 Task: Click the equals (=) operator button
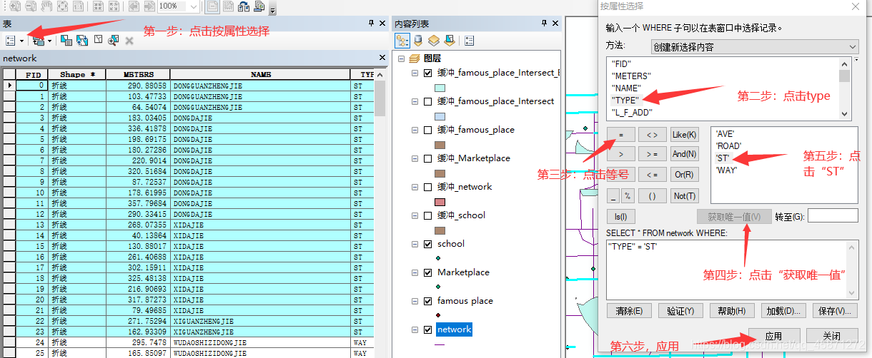coord(621,134)
